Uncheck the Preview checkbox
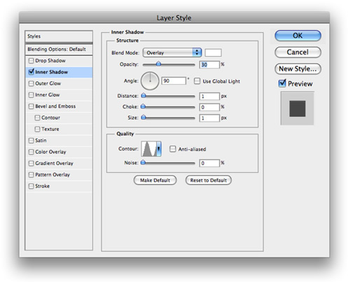Image resolution: width=348 pixels, height=282 pixels. 282,83
